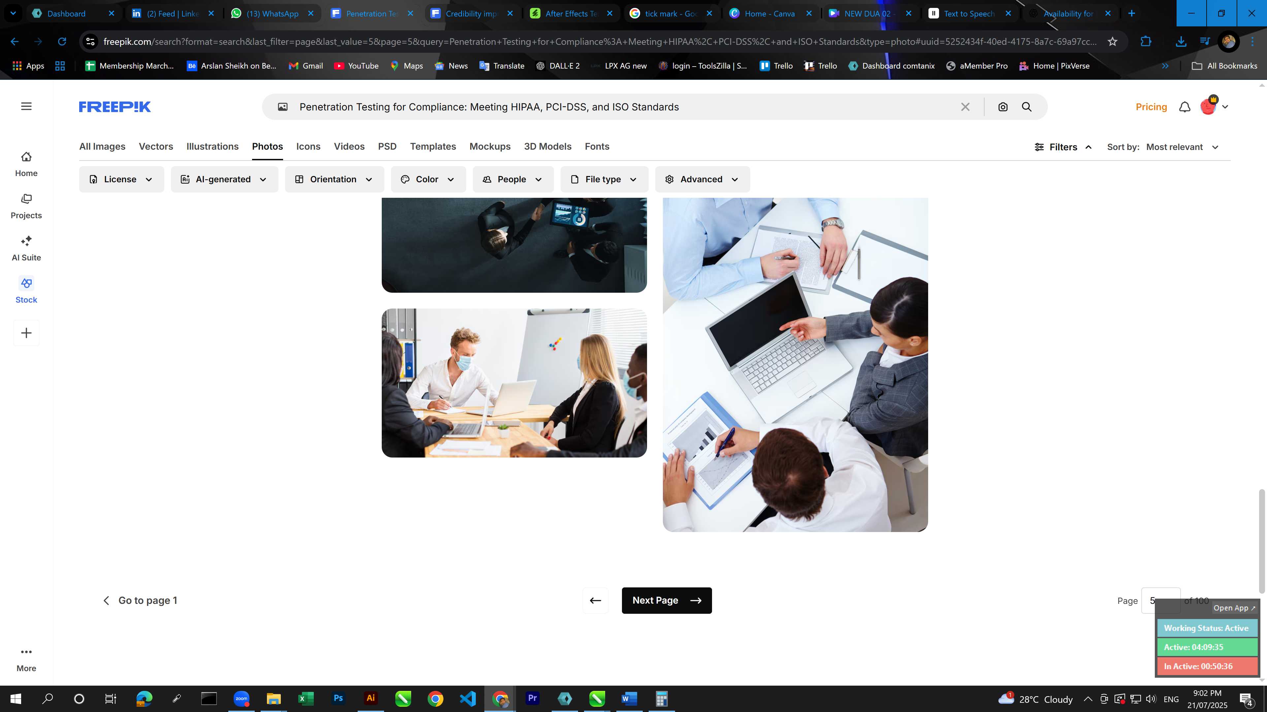This screenshot has height=712, width=1267.
Task: Select Stock in the sidebar
Action: (26, 291)
